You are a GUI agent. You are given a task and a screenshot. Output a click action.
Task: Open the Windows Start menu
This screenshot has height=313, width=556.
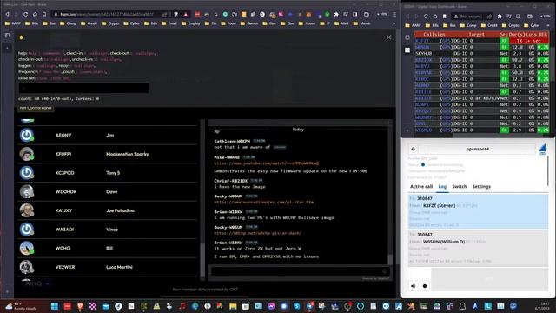tap(54, 306)
